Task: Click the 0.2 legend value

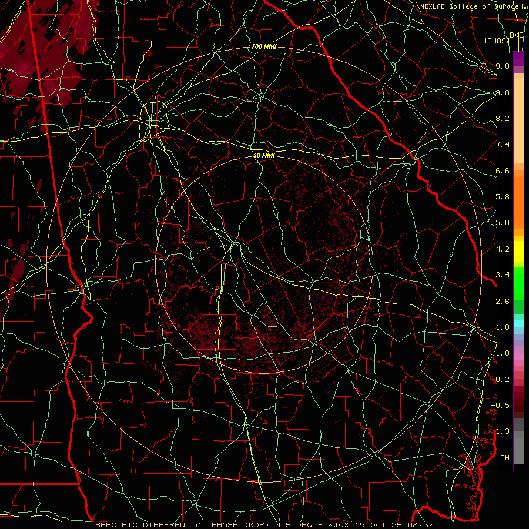Action: (503, 380)
